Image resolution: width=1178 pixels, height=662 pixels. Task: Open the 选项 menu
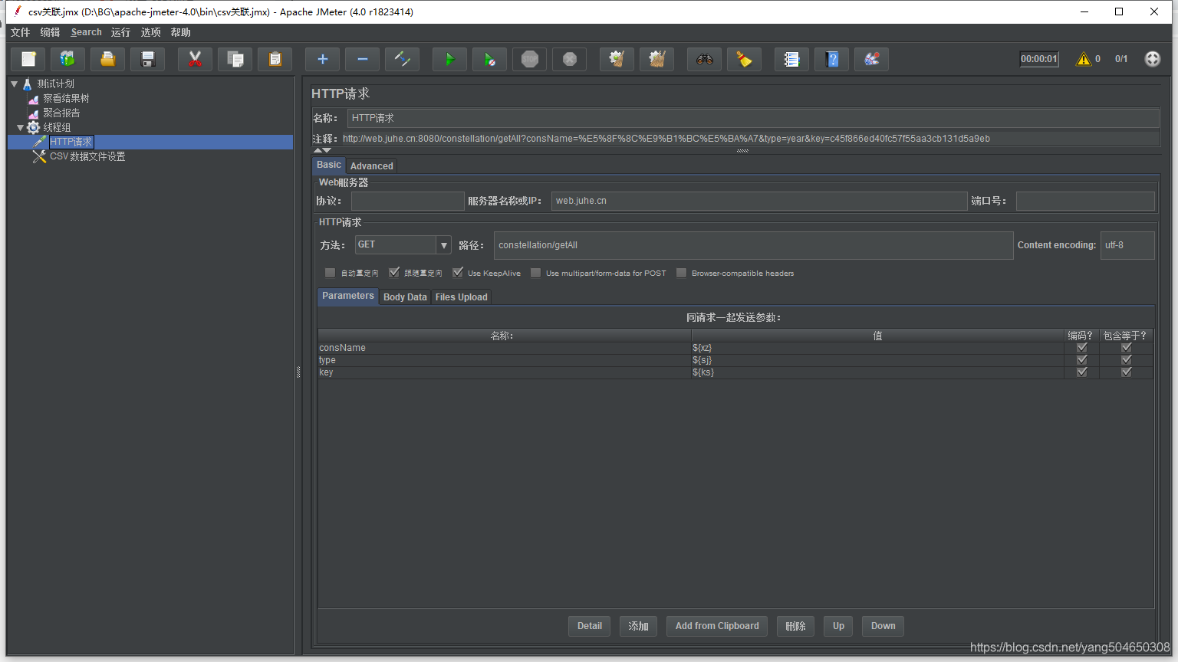click(150, 32)
